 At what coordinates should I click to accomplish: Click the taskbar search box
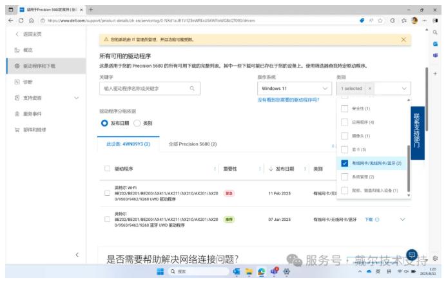[x=199, y=272]
